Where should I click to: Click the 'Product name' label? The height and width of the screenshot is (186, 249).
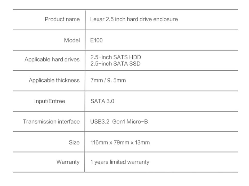(x=62, y=19)
